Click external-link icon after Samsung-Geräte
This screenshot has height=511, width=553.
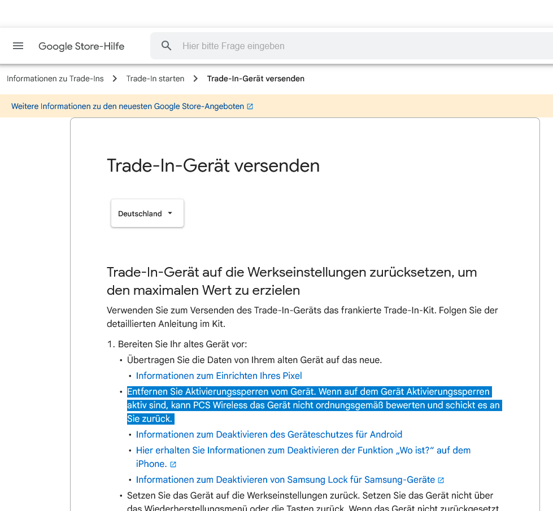pyautogui.click(x=441, y=480)
